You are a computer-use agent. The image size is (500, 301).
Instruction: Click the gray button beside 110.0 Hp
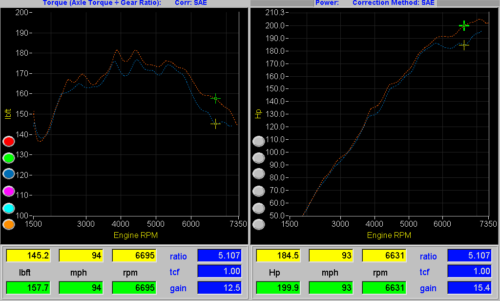click(x=259, y=141)
